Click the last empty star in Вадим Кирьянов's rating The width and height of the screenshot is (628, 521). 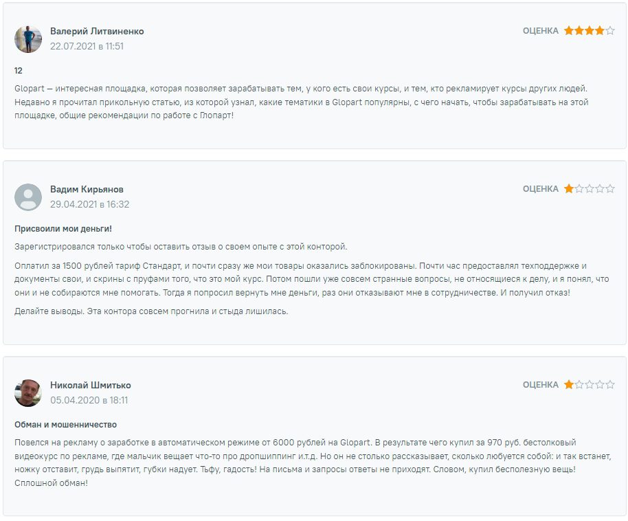pyautogui.click(x=610, y=189)
